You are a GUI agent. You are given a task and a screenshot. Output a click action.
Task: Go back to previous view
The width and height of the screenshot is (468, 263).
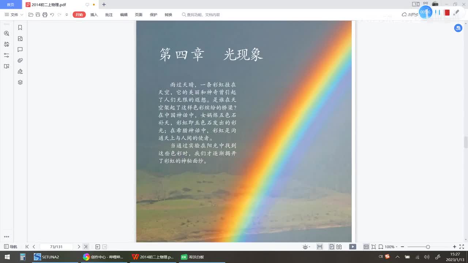98,247
